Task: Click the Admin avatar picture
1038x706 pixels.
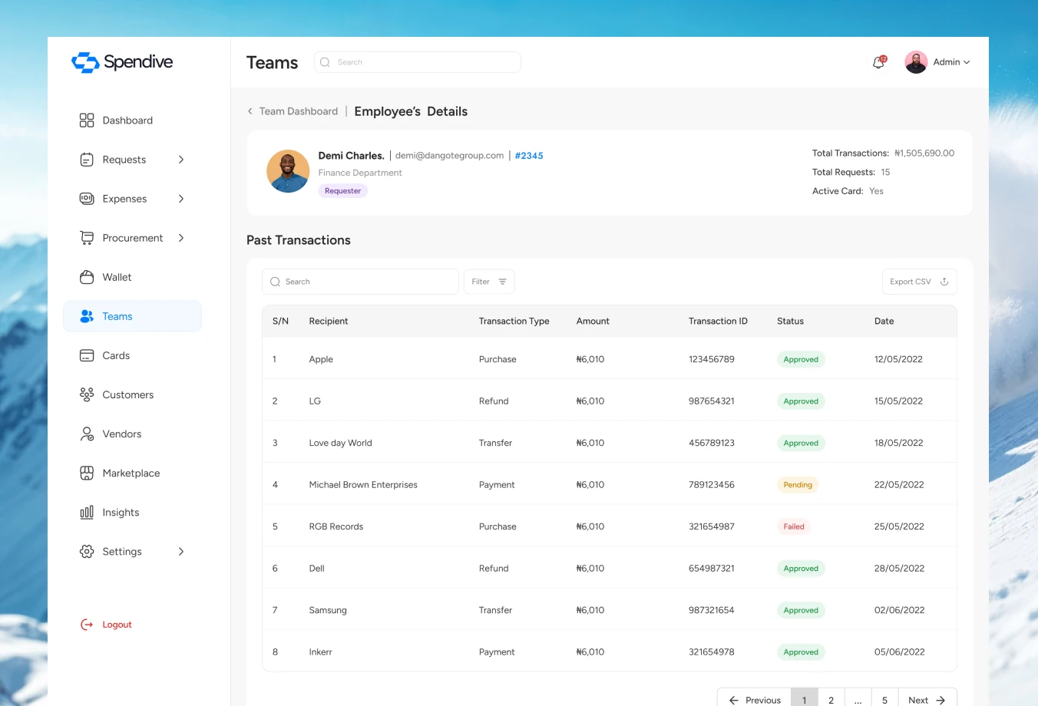Action: [x=916, y=62]
